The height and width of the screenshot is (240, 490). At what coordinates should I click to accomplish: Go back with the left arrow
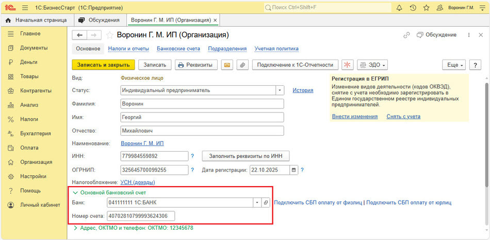click(x=79, y=35)
